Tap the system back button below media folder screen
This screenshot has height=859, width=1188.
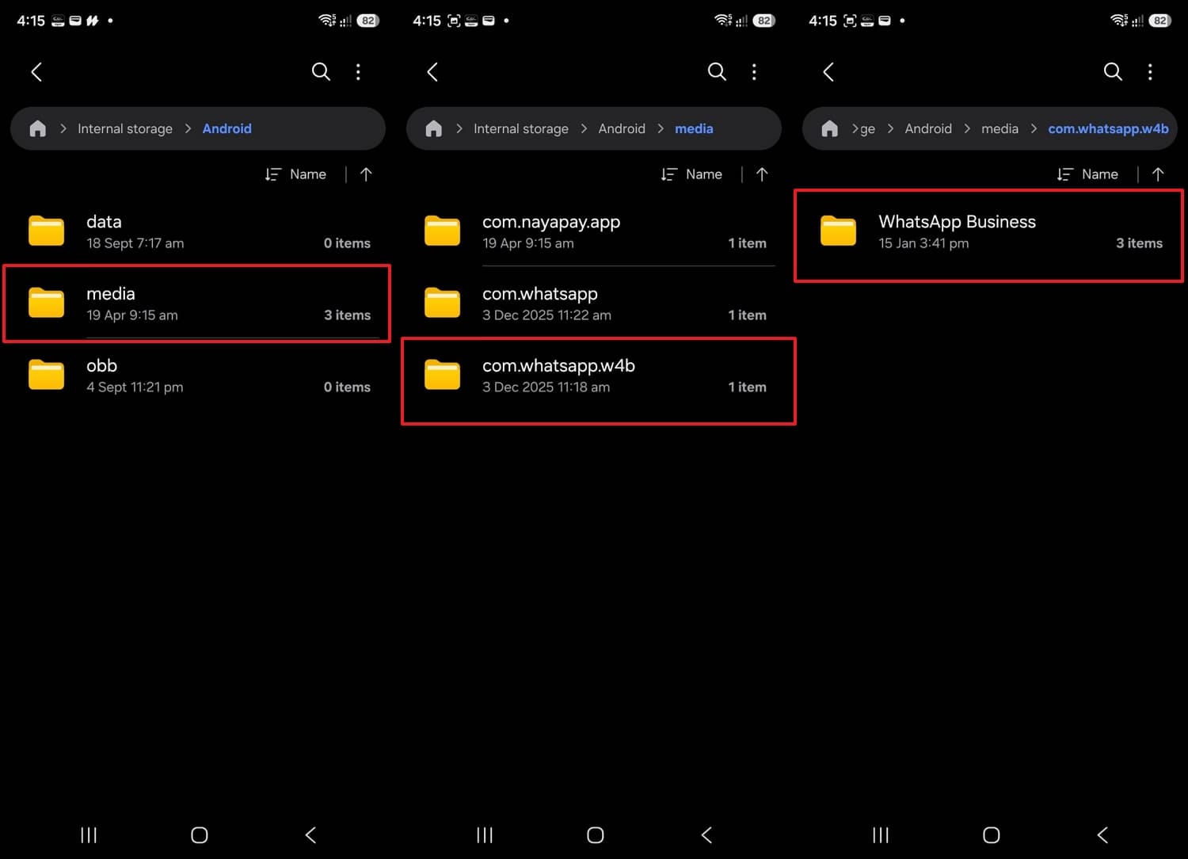coord(706,834)
